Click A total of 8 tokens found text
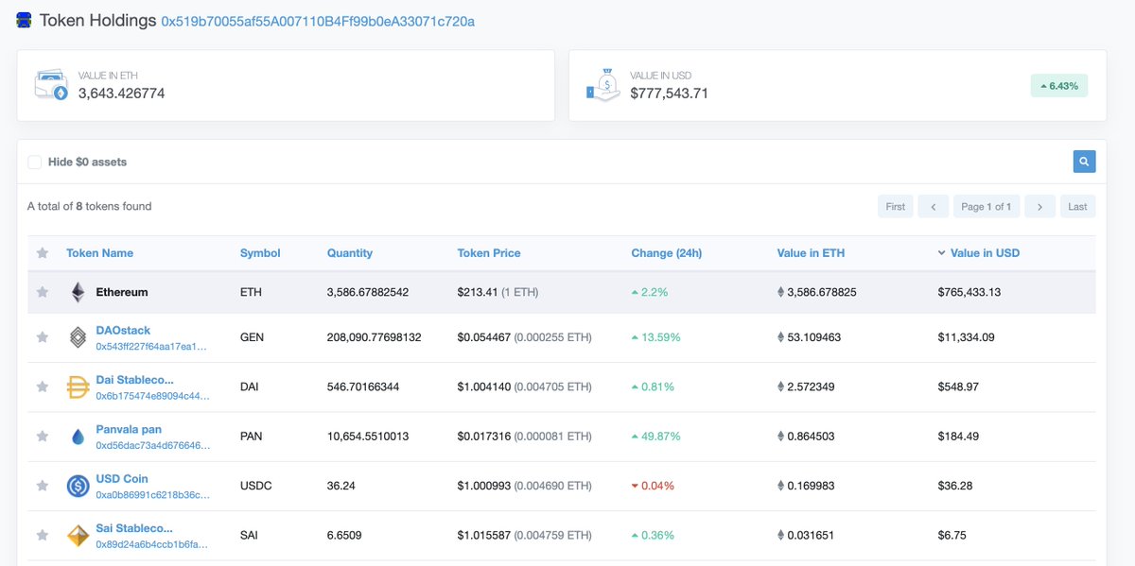Image resolution: width=1135 pixels, height=566 pixels. 90,206
